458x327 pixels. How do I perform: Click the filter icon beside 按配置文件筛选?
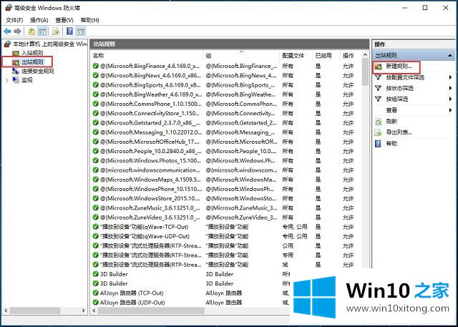click(379, 77)
